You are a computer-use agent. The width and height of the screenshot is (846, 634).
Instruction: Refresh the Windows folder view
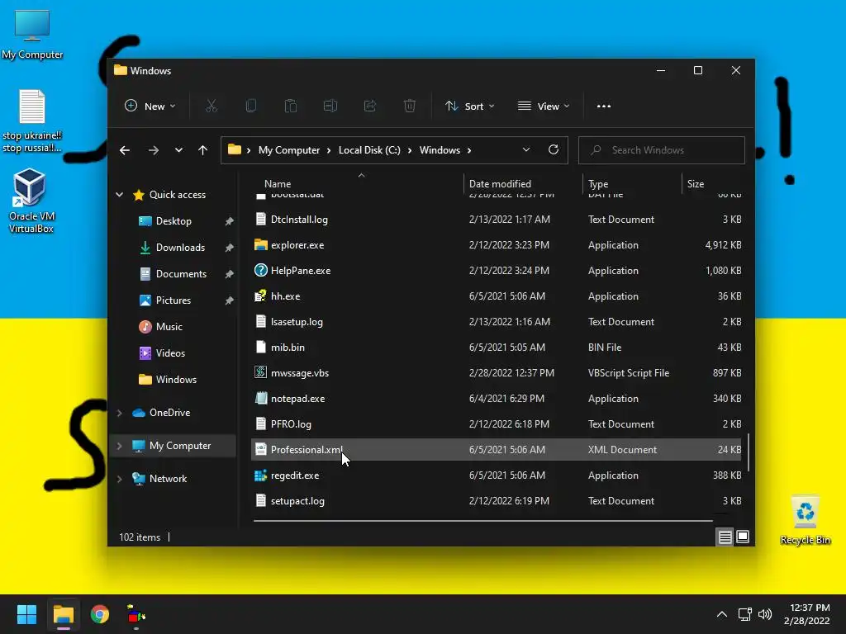click(553, 150)
